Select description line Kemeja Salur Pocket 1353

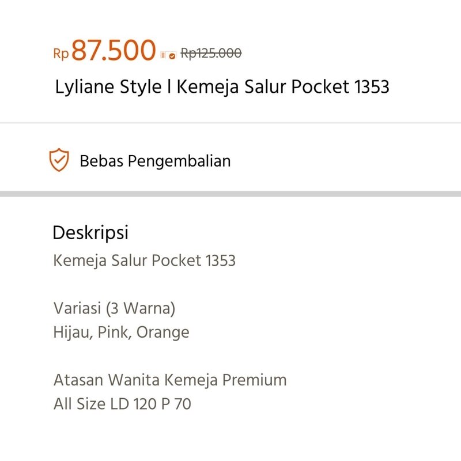tap(145, 260)
